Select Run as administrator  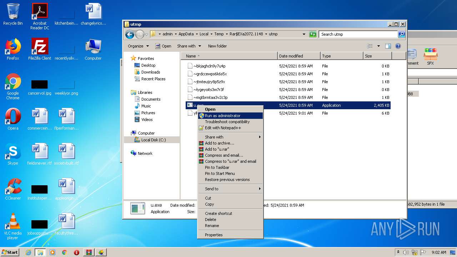pos(230,116)
